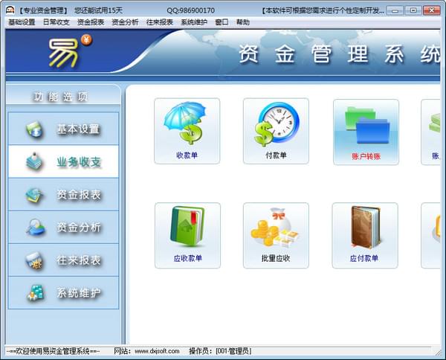The image size is (446, 360).
Task: Select 基本设置 in the sidebar
Action: point(63,129)
